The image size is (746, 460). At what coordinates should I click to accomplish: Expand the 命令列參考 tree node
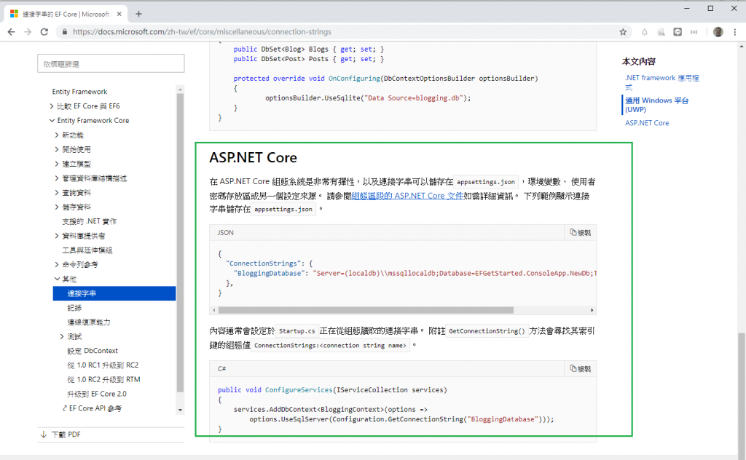[57, 264]
